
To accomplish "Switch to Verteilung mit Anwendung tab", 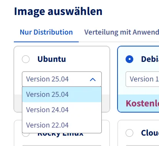I will click(x=121, y=32).
